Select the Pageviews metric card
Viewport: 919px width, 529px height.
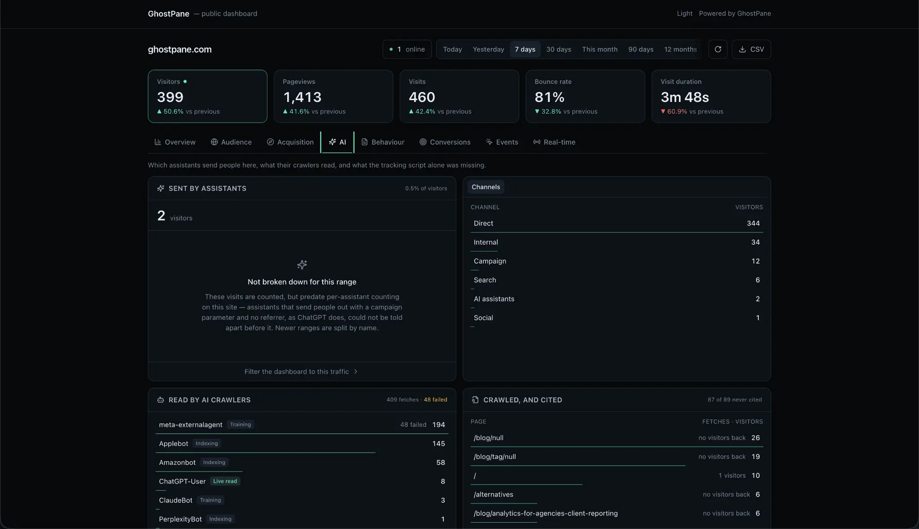click(333, 96)
